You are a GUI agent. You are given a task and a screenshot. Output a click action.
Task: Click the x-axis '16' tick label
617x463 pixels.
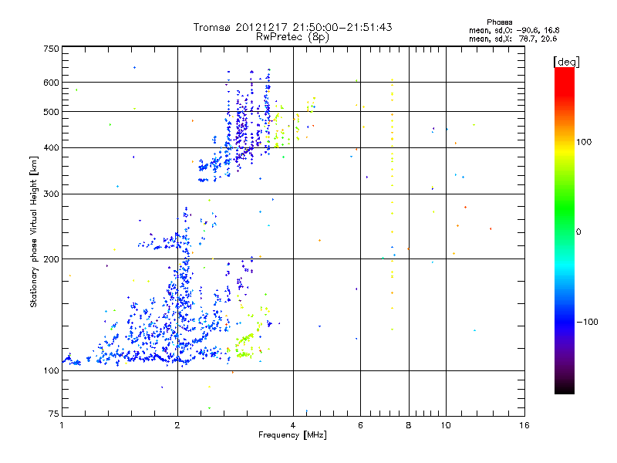point(524,425)
